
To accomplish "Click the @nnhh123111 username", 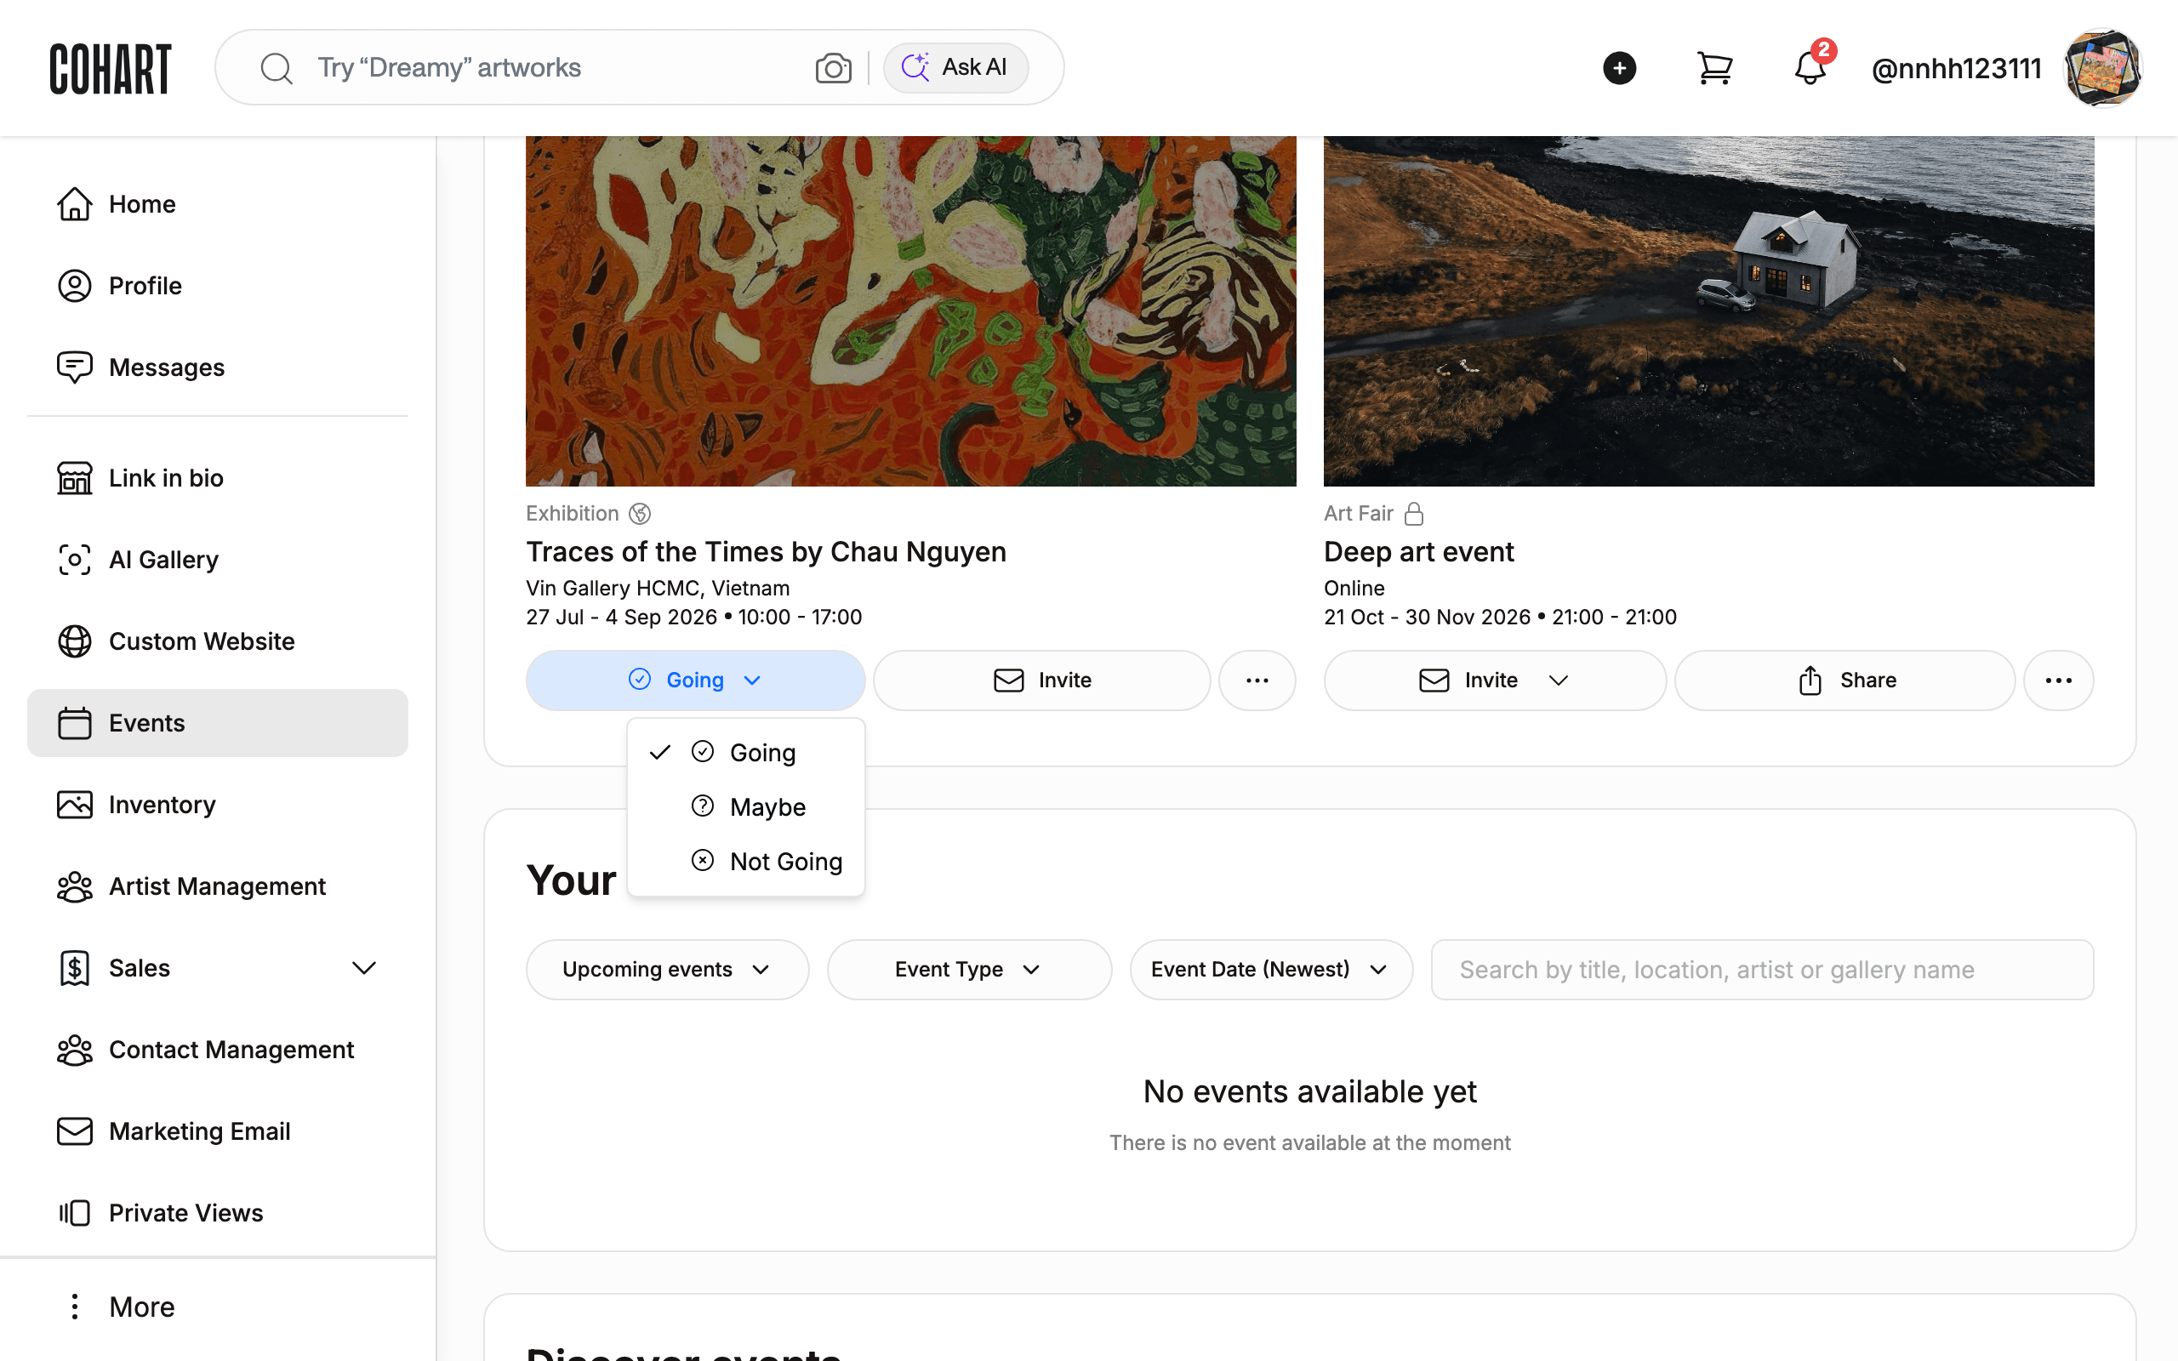I will [x=1956, y=68].
